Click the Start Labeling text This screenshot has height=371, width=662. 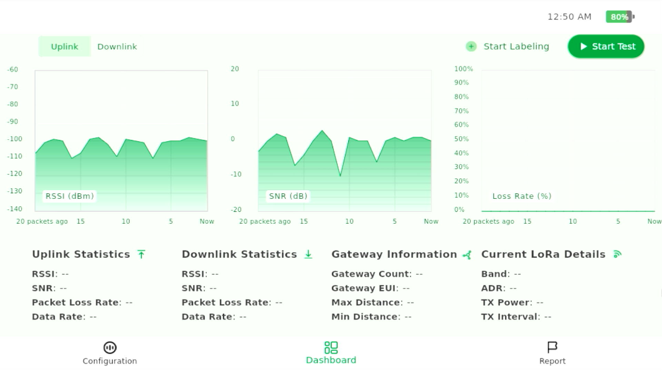point(516,47)
